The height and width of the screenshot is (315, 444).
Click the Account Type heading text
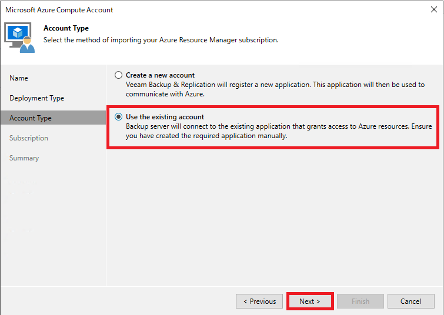point(66,28)
